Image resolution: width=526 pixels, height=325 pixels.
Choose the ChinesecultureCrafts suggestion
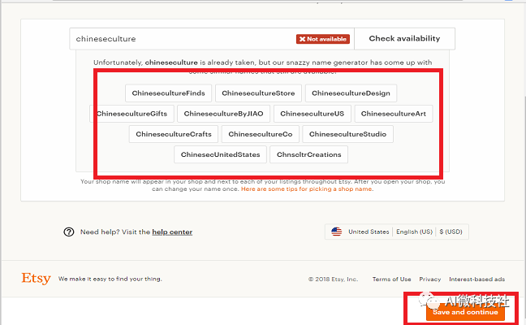[174, 134]
